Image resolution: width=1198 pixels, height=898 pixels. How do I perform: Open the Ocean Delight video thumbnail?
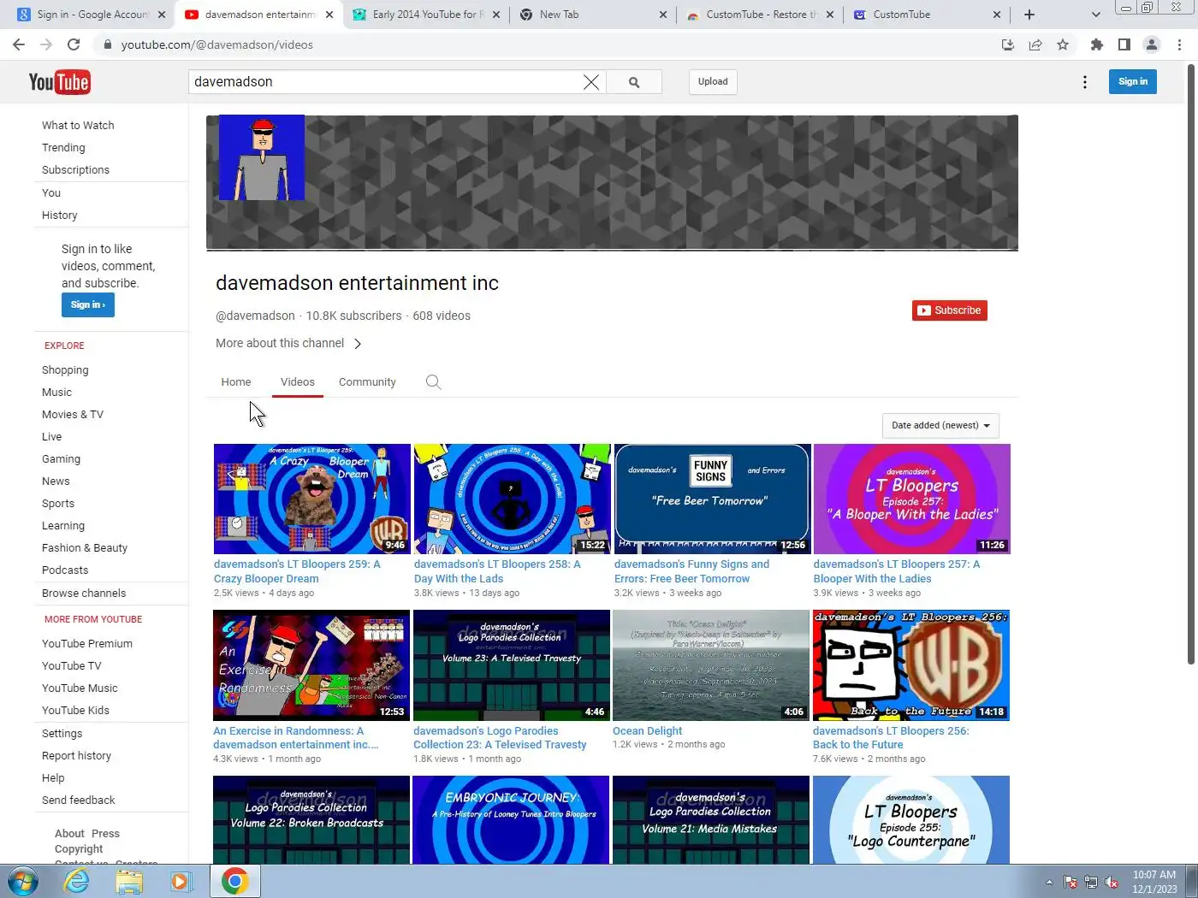pos(711,665)
